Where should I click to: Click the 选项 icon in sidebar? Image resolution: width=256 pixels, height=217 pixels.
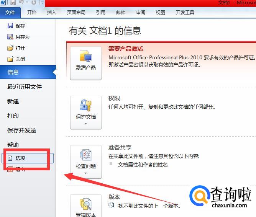pos(10,158)
